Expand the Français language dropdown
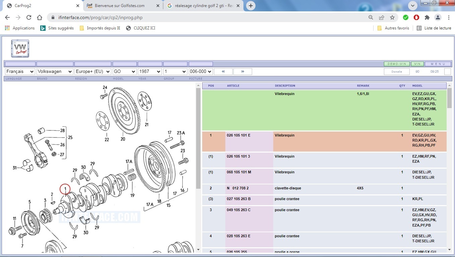Screen dimensions: 455x257 pos(20,72)
